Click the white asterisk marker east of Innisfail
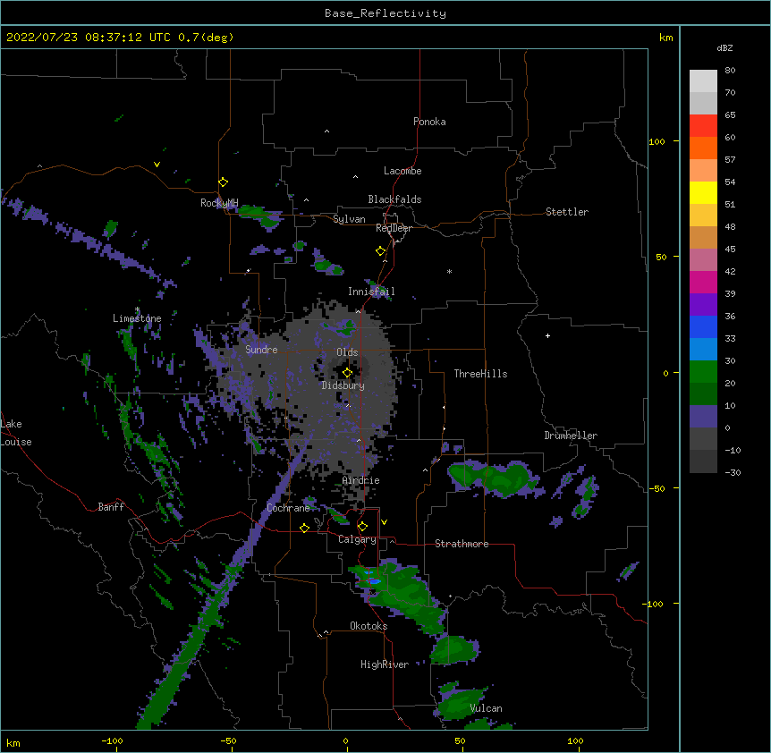771x753 pixels. tap(449, 271)
